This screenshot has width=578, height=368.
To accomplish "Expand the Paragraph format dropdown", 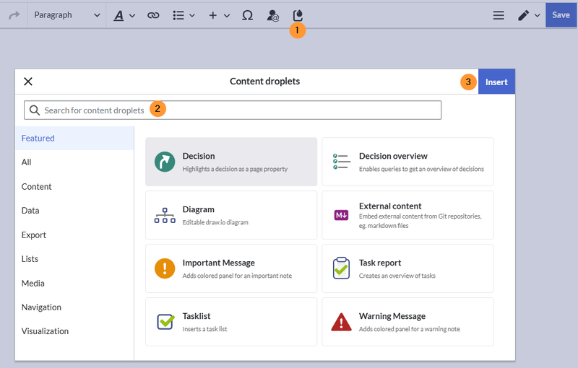I will 66,15.
